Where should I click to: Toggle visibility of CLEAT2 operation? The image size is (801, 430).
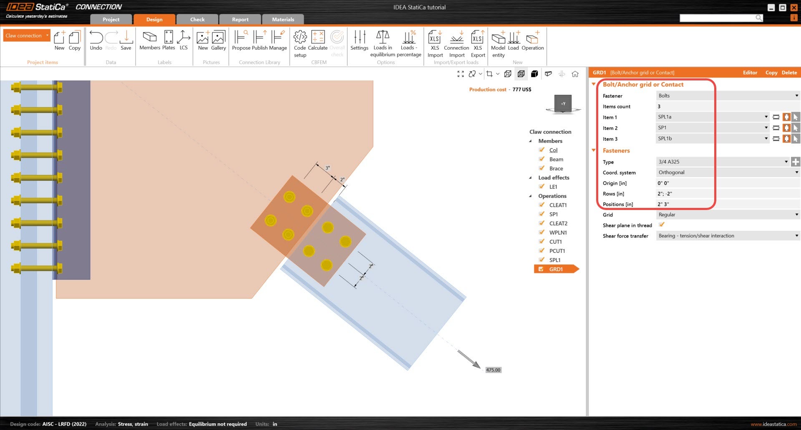pyautogui.click(x=541, y=223)
